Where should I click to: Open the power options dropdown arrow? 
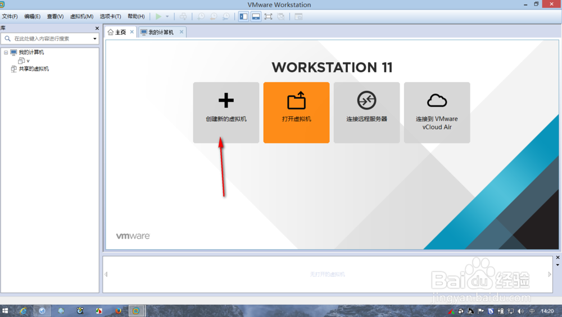click(x=167, y=16)
